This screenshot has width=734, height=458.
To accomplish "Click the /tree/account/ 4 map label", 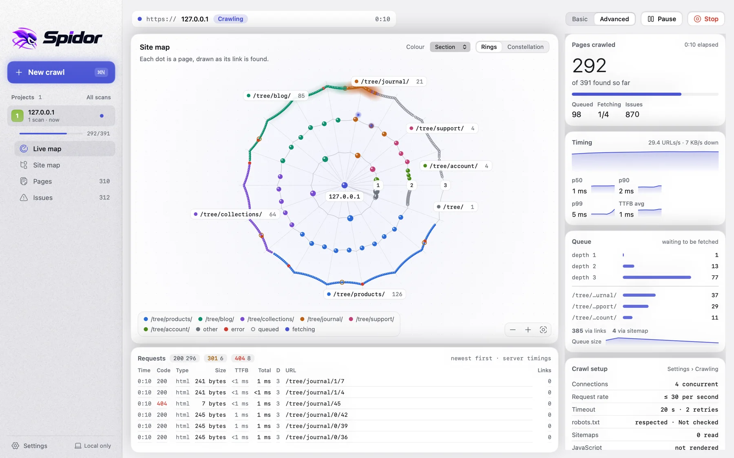I will click(x=456, y=166).
